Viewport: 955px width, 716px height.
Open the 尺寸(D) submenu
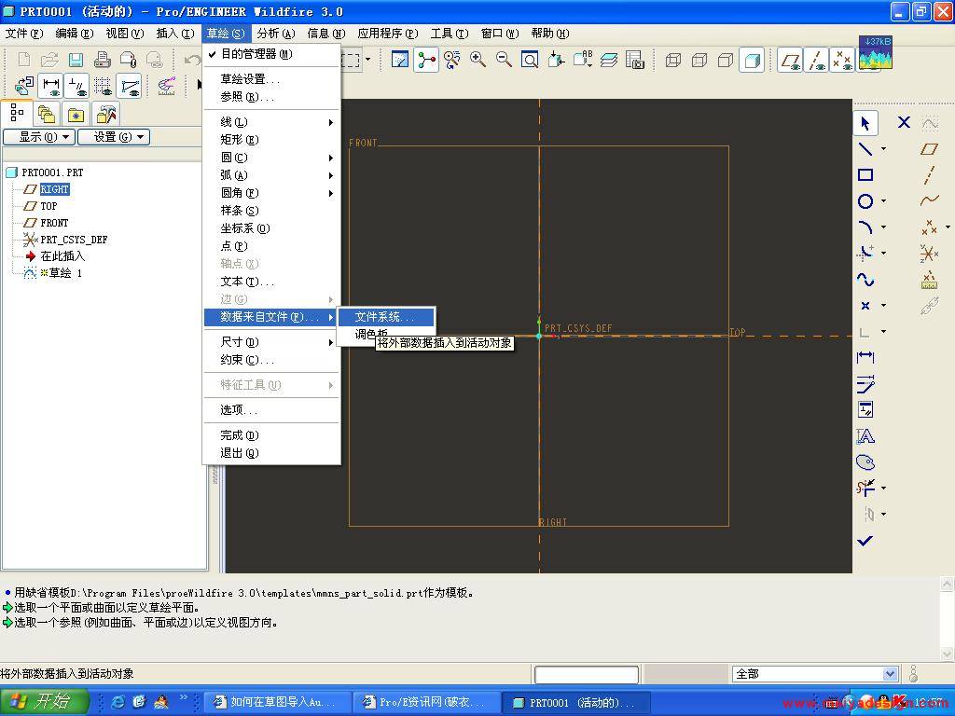point(271,342)
